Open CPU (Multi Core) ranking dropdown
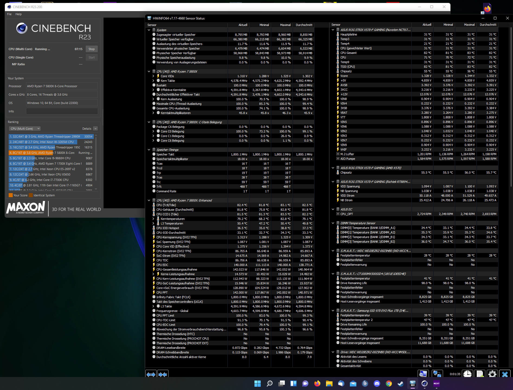Screen dimensions: 513x390 point(25,129)
